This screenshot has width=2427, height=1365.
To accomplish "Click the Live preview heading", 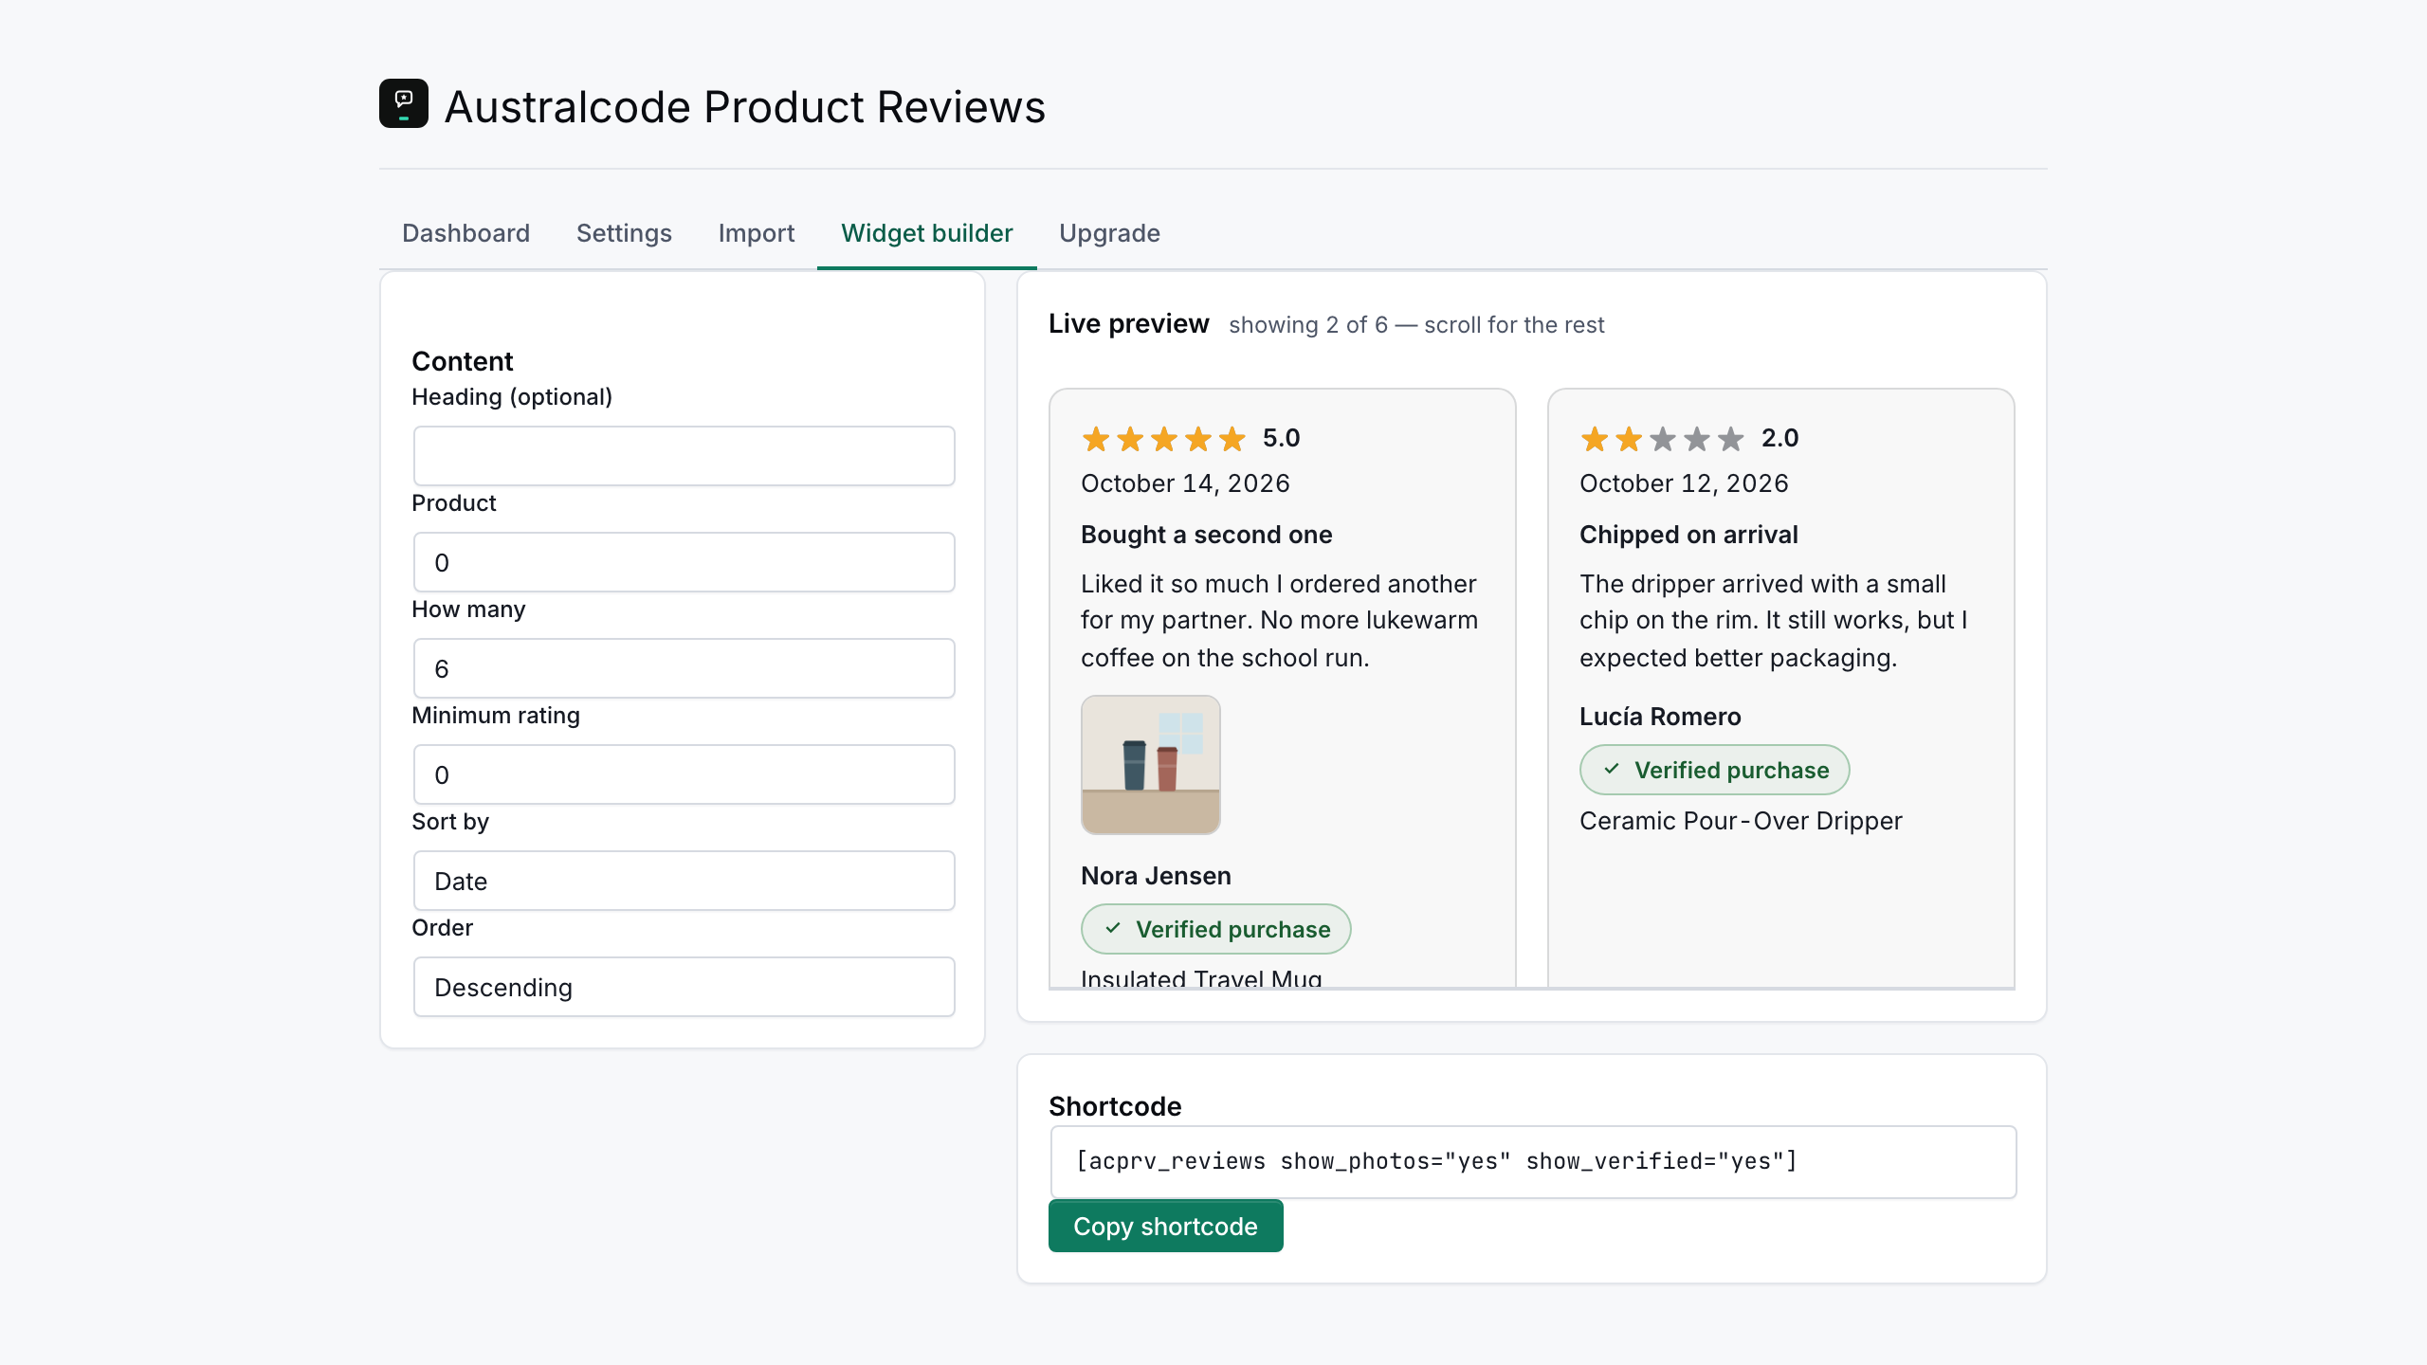I will (1128, 324).
